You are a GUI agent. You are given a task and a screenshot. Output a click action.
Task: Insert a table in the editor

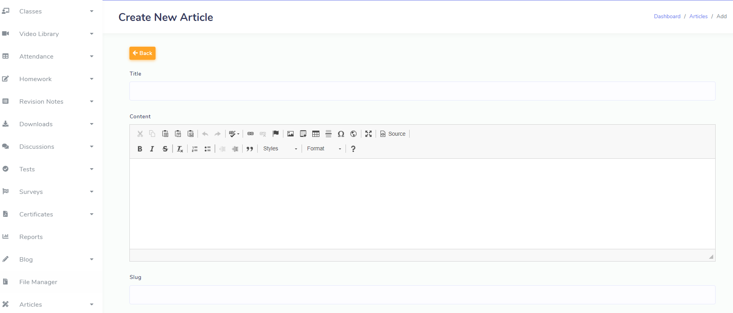pos(316,134)
